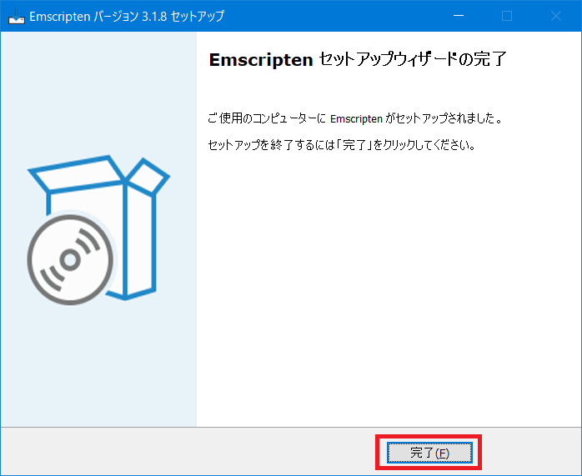582x476 pixels.
Task: Click the grayed-out maximize button
Action: 507,16
